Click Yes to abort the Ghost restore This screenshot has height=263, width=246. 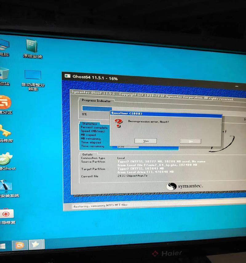tap(146, 141)
